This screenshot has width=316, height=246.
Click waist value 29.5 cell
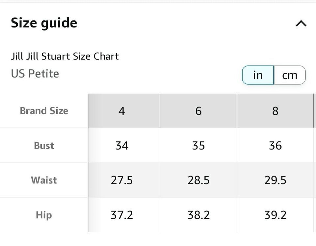click(275, 180)
